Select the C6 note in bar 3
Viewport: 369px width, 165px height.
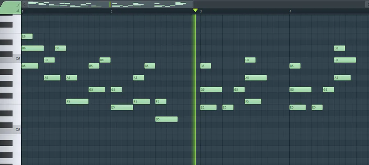click(x=250, y=60)
